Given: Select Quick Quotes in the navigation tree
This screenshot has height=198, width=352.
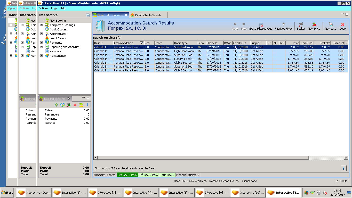Looking at the screenshot, I should (x=58, y=29).
